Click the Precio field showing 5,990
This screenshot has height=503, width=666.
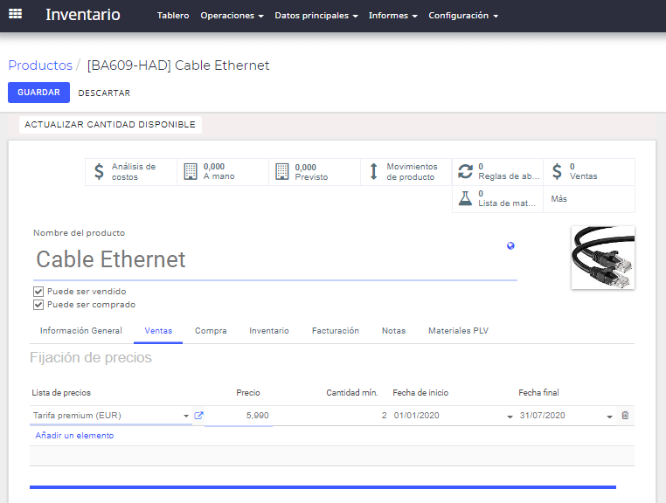point(239,416)
